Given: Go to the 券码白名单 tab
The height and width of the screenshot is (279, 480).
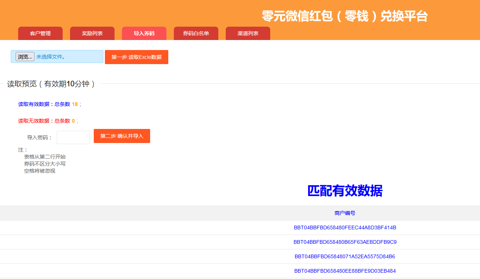Looking at the screenshot, I should tap(196, 33).
